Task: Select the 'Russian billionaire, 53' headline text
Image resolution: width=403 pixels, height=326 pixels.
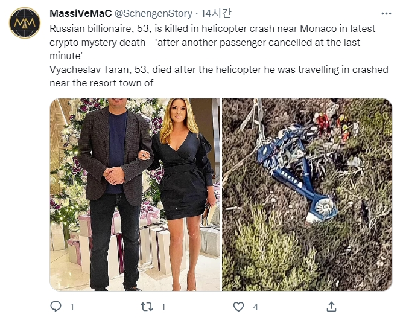Action: click(100, 28)
